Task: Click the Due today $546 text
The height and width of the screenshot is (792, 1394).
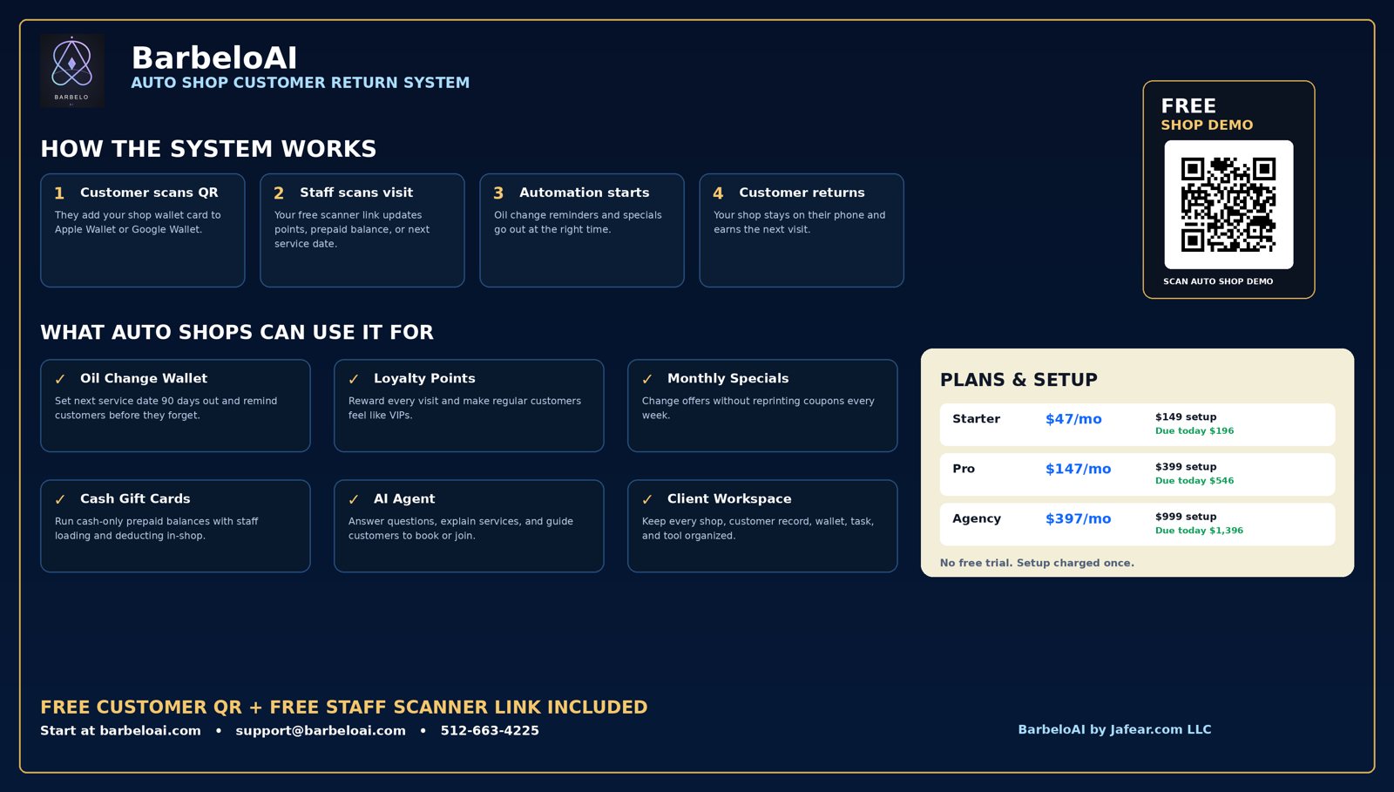Action: click(1194, 480)
